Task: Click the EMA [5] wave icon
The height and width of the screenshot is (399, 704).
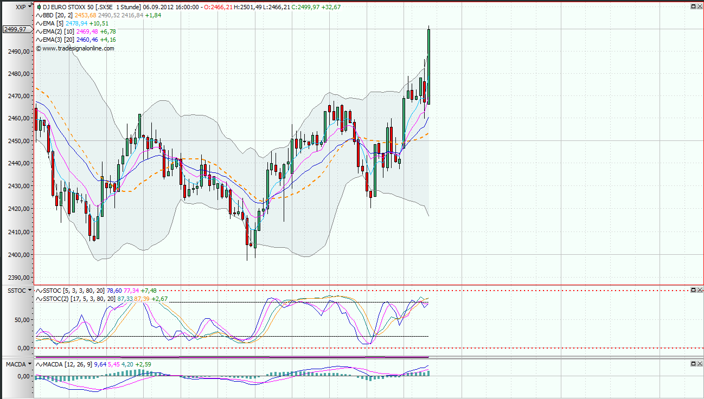Action: coord(39,23)
